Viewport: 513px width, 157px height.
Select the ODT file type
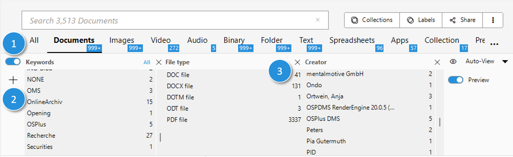pos(234,108)
